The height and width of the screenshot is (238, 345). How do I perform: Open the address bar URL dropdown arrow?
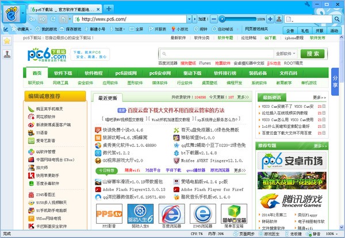(x=194, y=19)
